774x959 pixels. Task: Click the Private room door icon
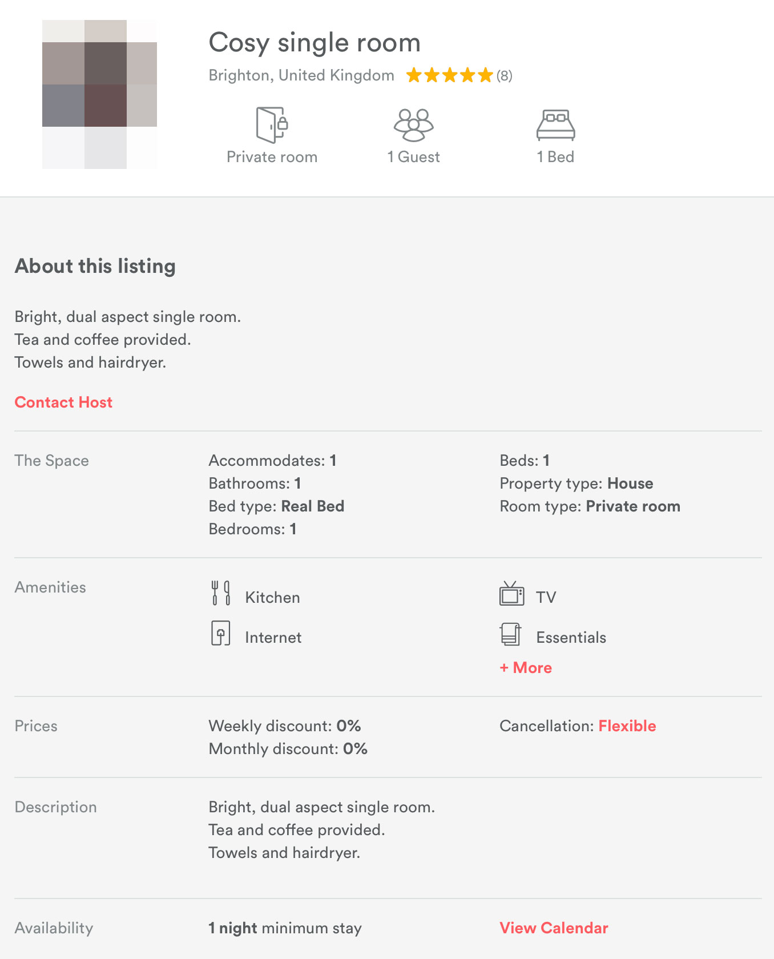[272, 124]
